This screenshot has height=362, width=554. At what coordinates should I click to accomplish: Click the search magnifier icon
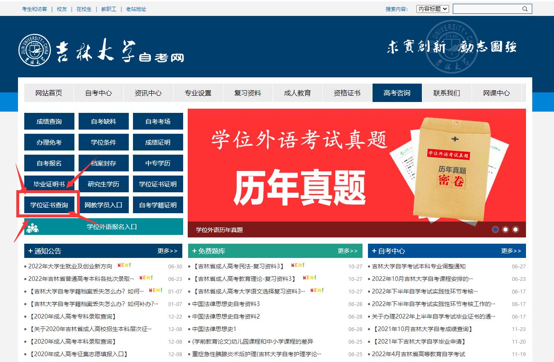click(525, 8)
